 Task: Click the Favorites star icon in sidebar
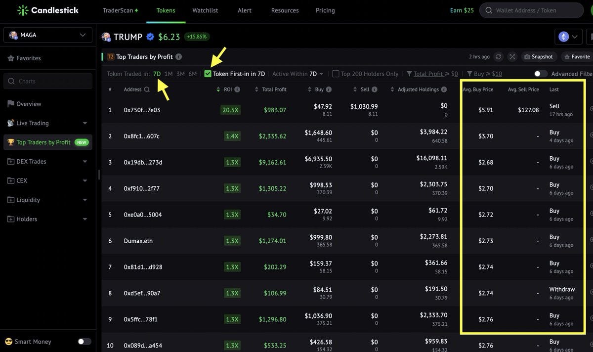point(10,58)
